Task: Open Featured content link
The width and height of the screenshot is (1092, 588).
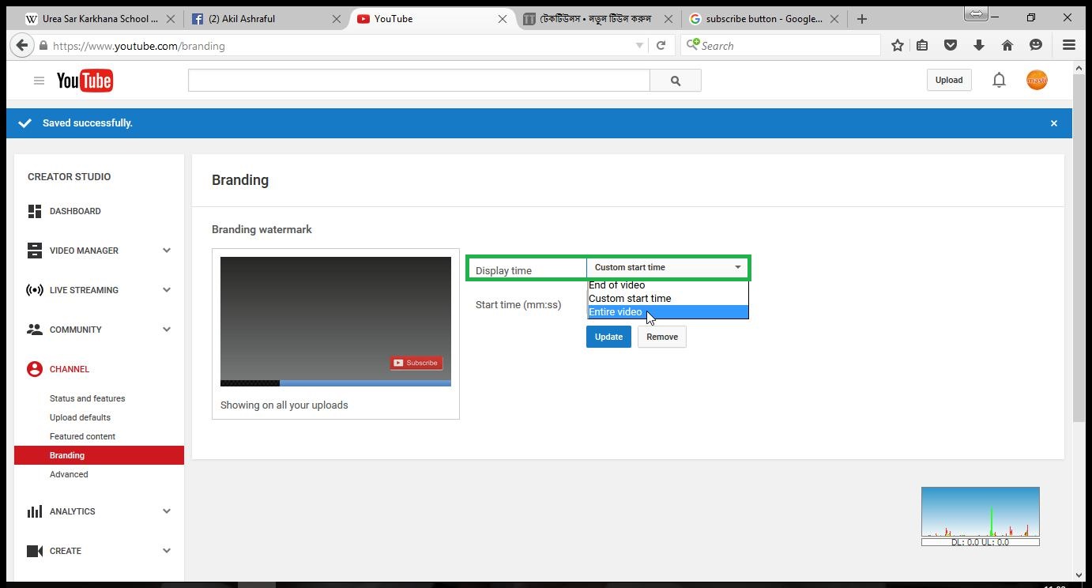Action: coord(82,436)
